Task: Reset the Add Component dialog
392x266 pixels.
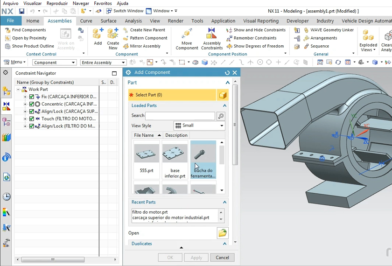Action: [x=227, y=73]
